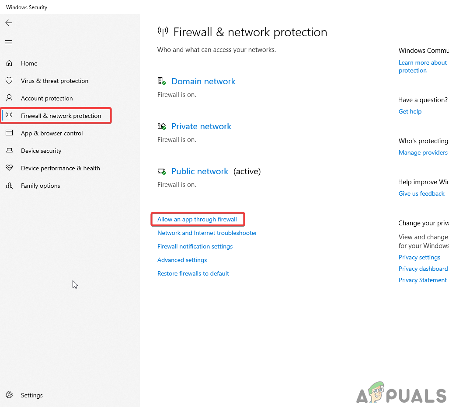Click Give us feedback
Viewport: 449px width, 407px height.
pyautogui.click(x=421, y=193)
